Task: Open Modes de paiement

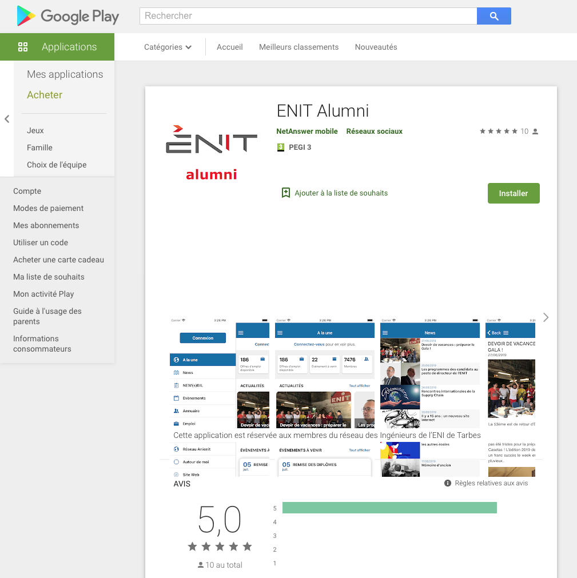Action: pyautogui.click(x=48, y=208)
